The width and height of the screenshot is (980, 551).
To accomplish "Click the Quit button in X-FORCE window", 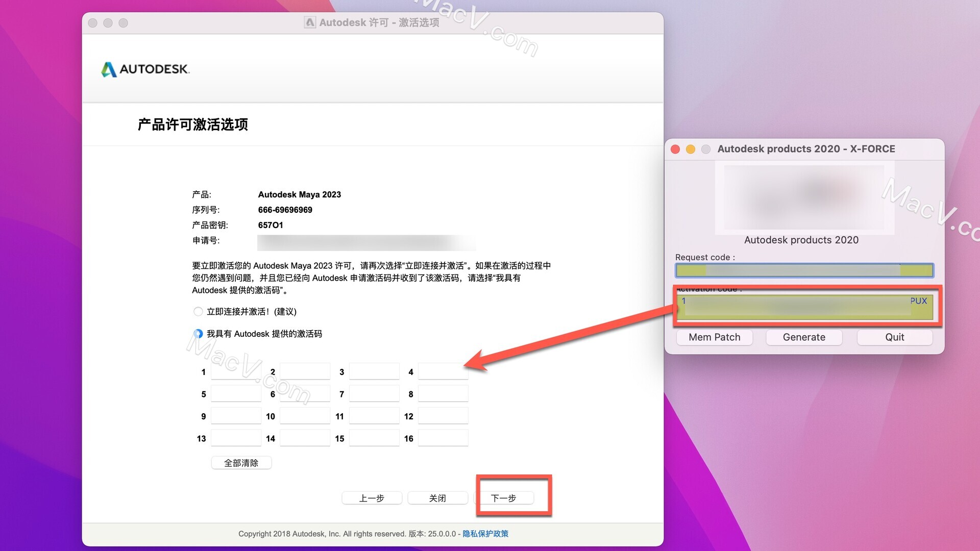I will click(x=895, y=337).
